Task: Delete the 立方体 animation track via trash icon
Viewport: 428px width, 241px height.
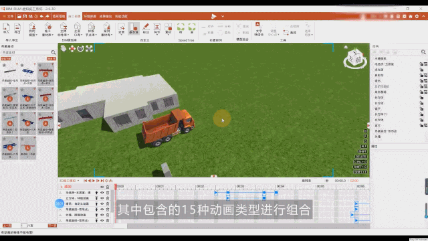Action: point(108,198)
